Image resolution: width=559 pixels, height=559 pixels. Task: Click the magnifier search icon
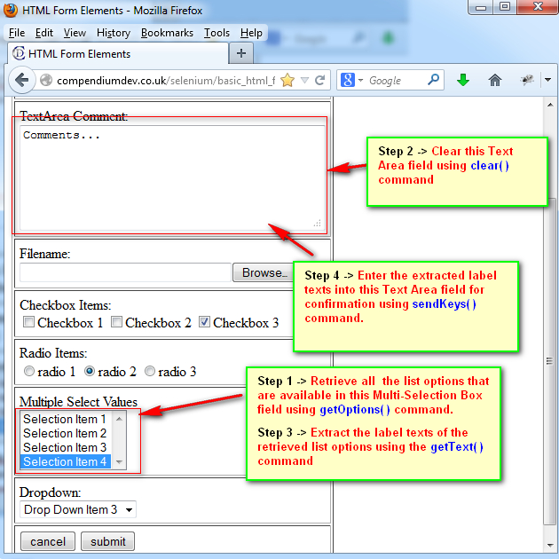coord(433,80)
